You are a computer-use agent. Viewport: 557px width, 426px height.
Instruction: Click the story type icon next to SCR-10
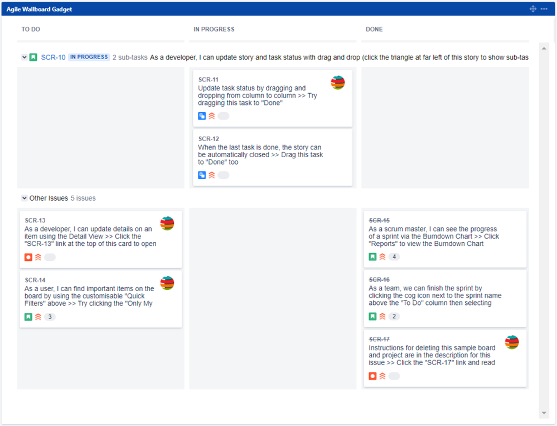tap(33, 57)
